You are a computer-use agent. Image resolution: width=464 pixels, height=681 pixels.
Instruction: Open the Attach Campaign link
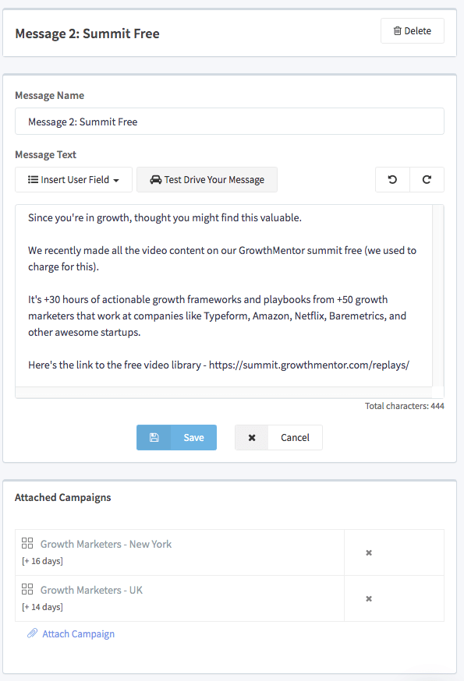tap(78, 633)
